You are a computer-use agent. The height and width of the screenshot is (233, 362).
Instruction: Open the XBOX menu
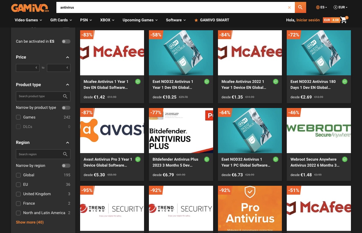tap(107, 20)
